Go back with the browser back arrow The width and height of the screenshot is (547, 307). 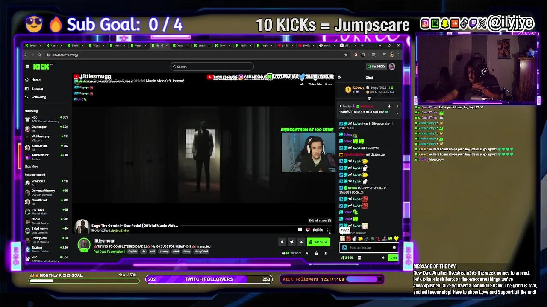tap(26, 55)
